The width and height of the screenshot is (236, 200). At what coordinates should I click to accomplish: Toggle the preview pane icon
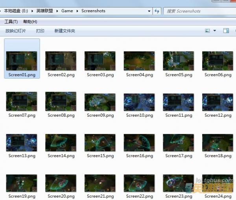pos(226,31)
